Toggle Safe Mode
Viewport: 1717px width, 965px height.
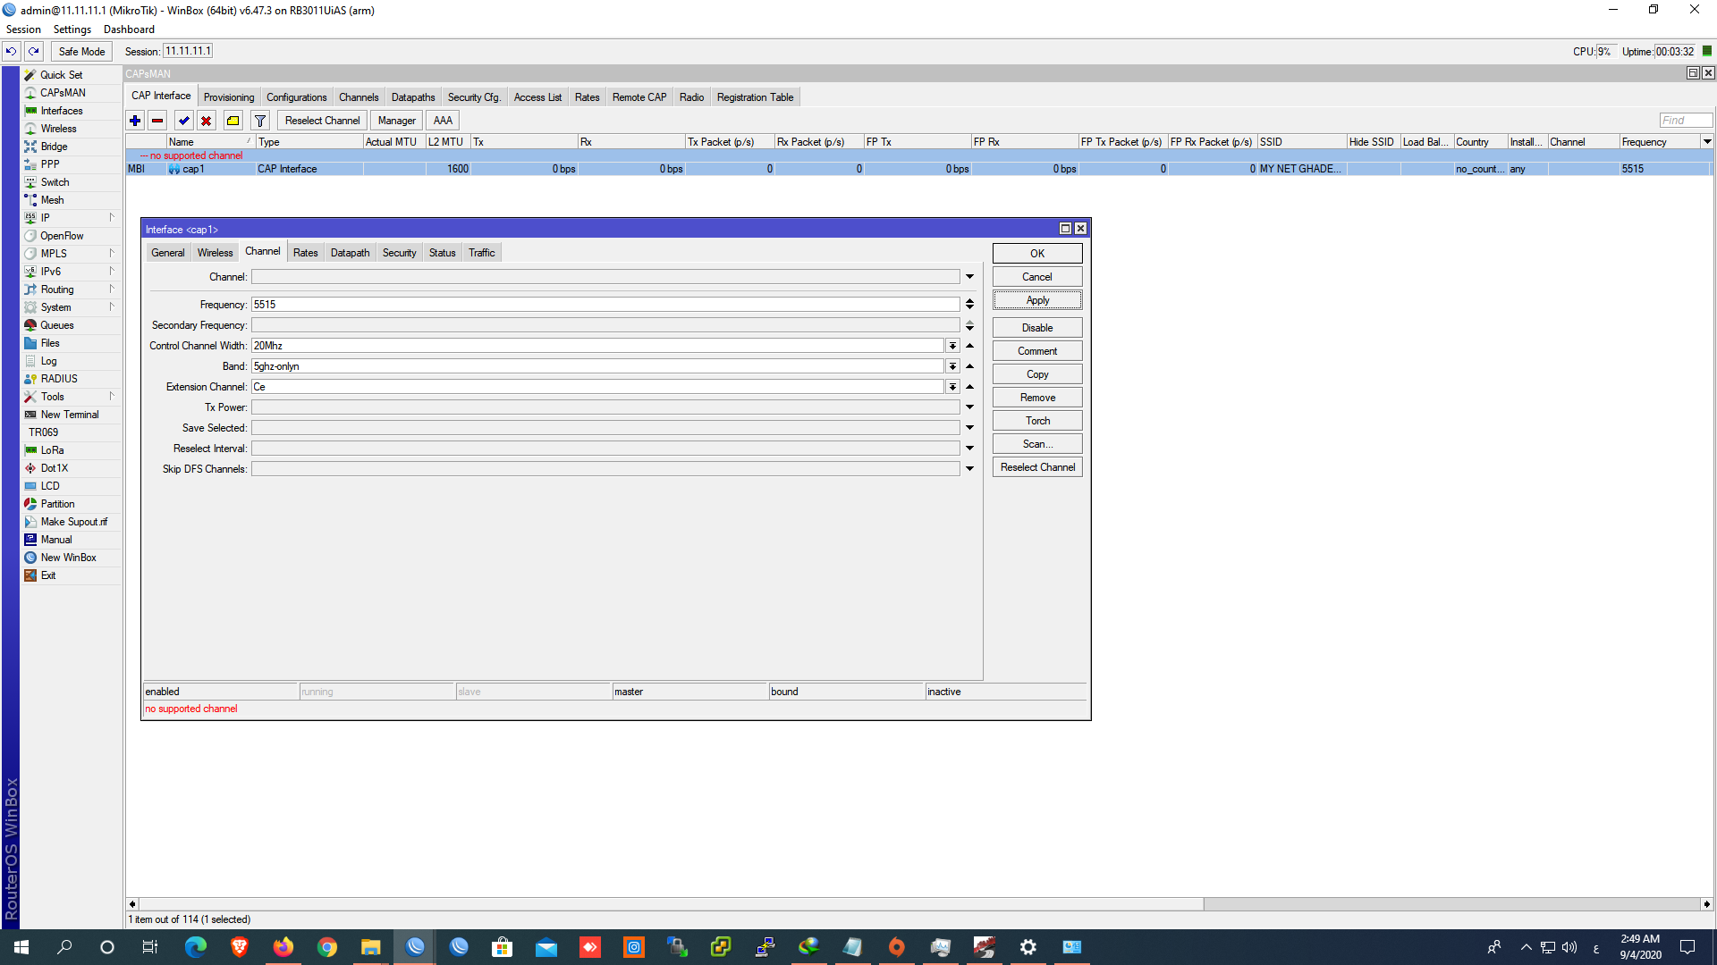(x=80, y=51)
